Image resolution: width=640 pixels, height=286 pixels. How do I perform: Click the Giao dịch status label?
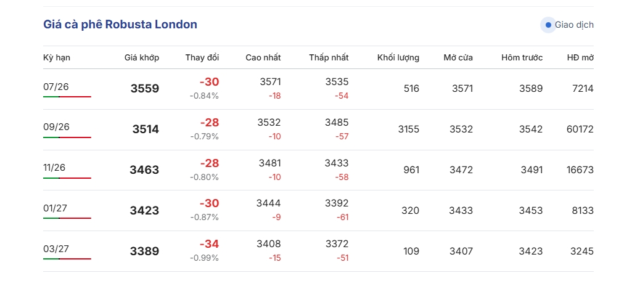tap(574, 25)
